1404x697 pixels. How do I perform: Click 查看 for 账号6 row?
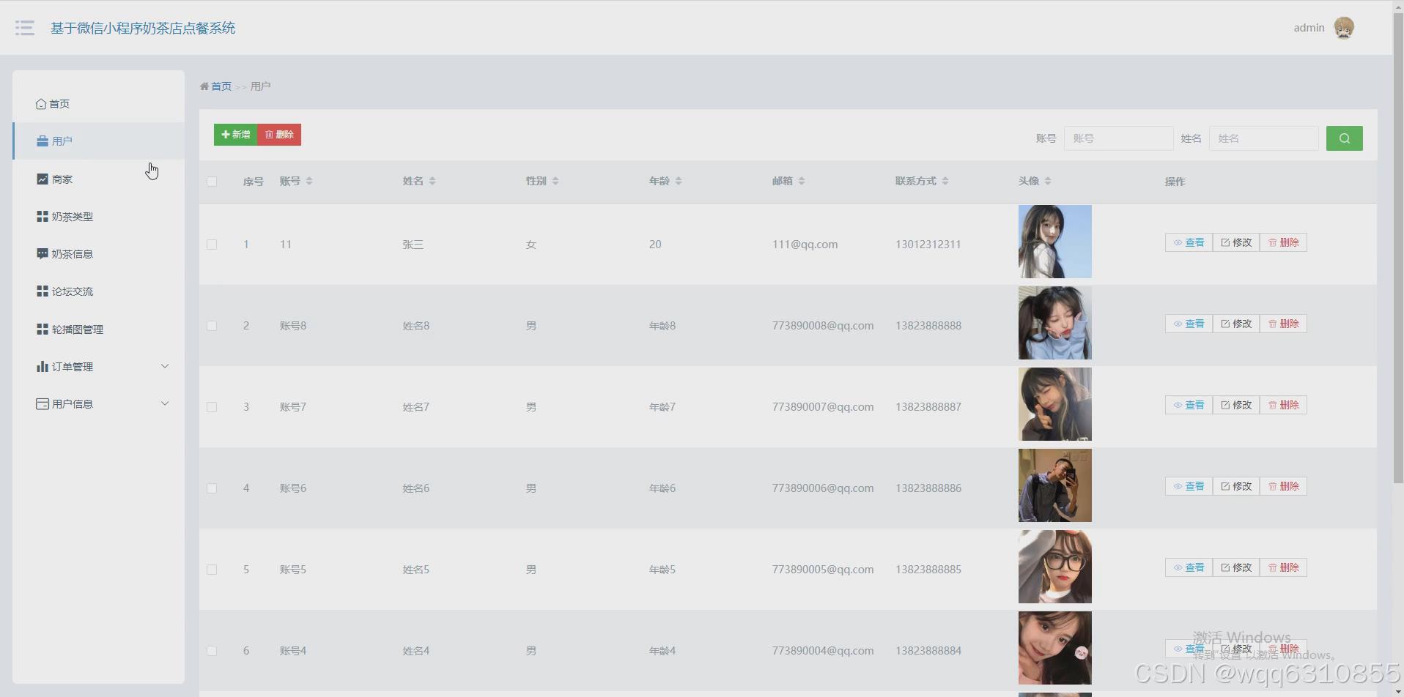tap(1189, 486)
